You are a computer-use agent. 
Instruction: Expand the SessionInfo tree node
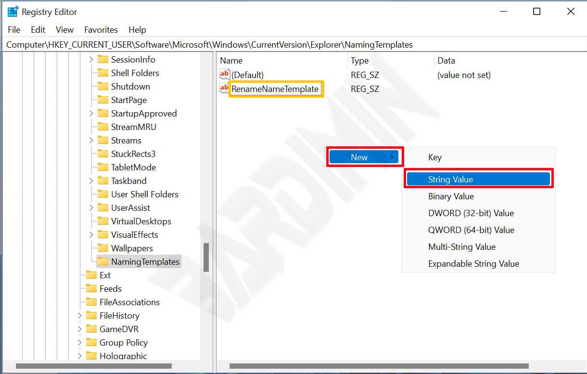pos(91,60)
